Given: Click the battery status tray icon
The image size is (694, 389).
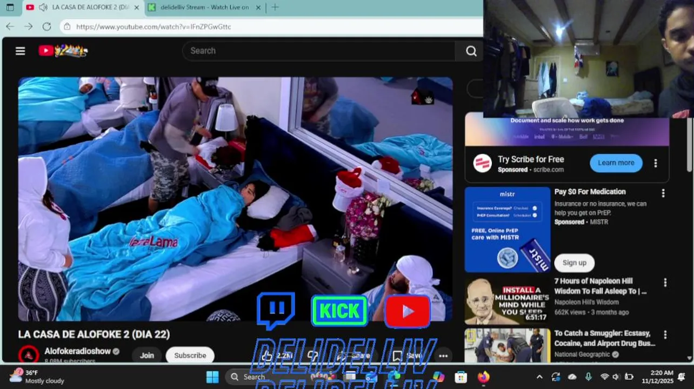Looking at the screenshot, I should pyautogui.click(x=629, y=377).
